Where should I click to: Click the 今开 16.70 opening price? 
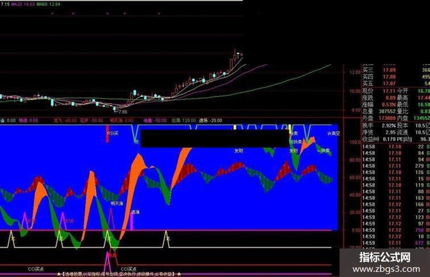tap(413, 91)
